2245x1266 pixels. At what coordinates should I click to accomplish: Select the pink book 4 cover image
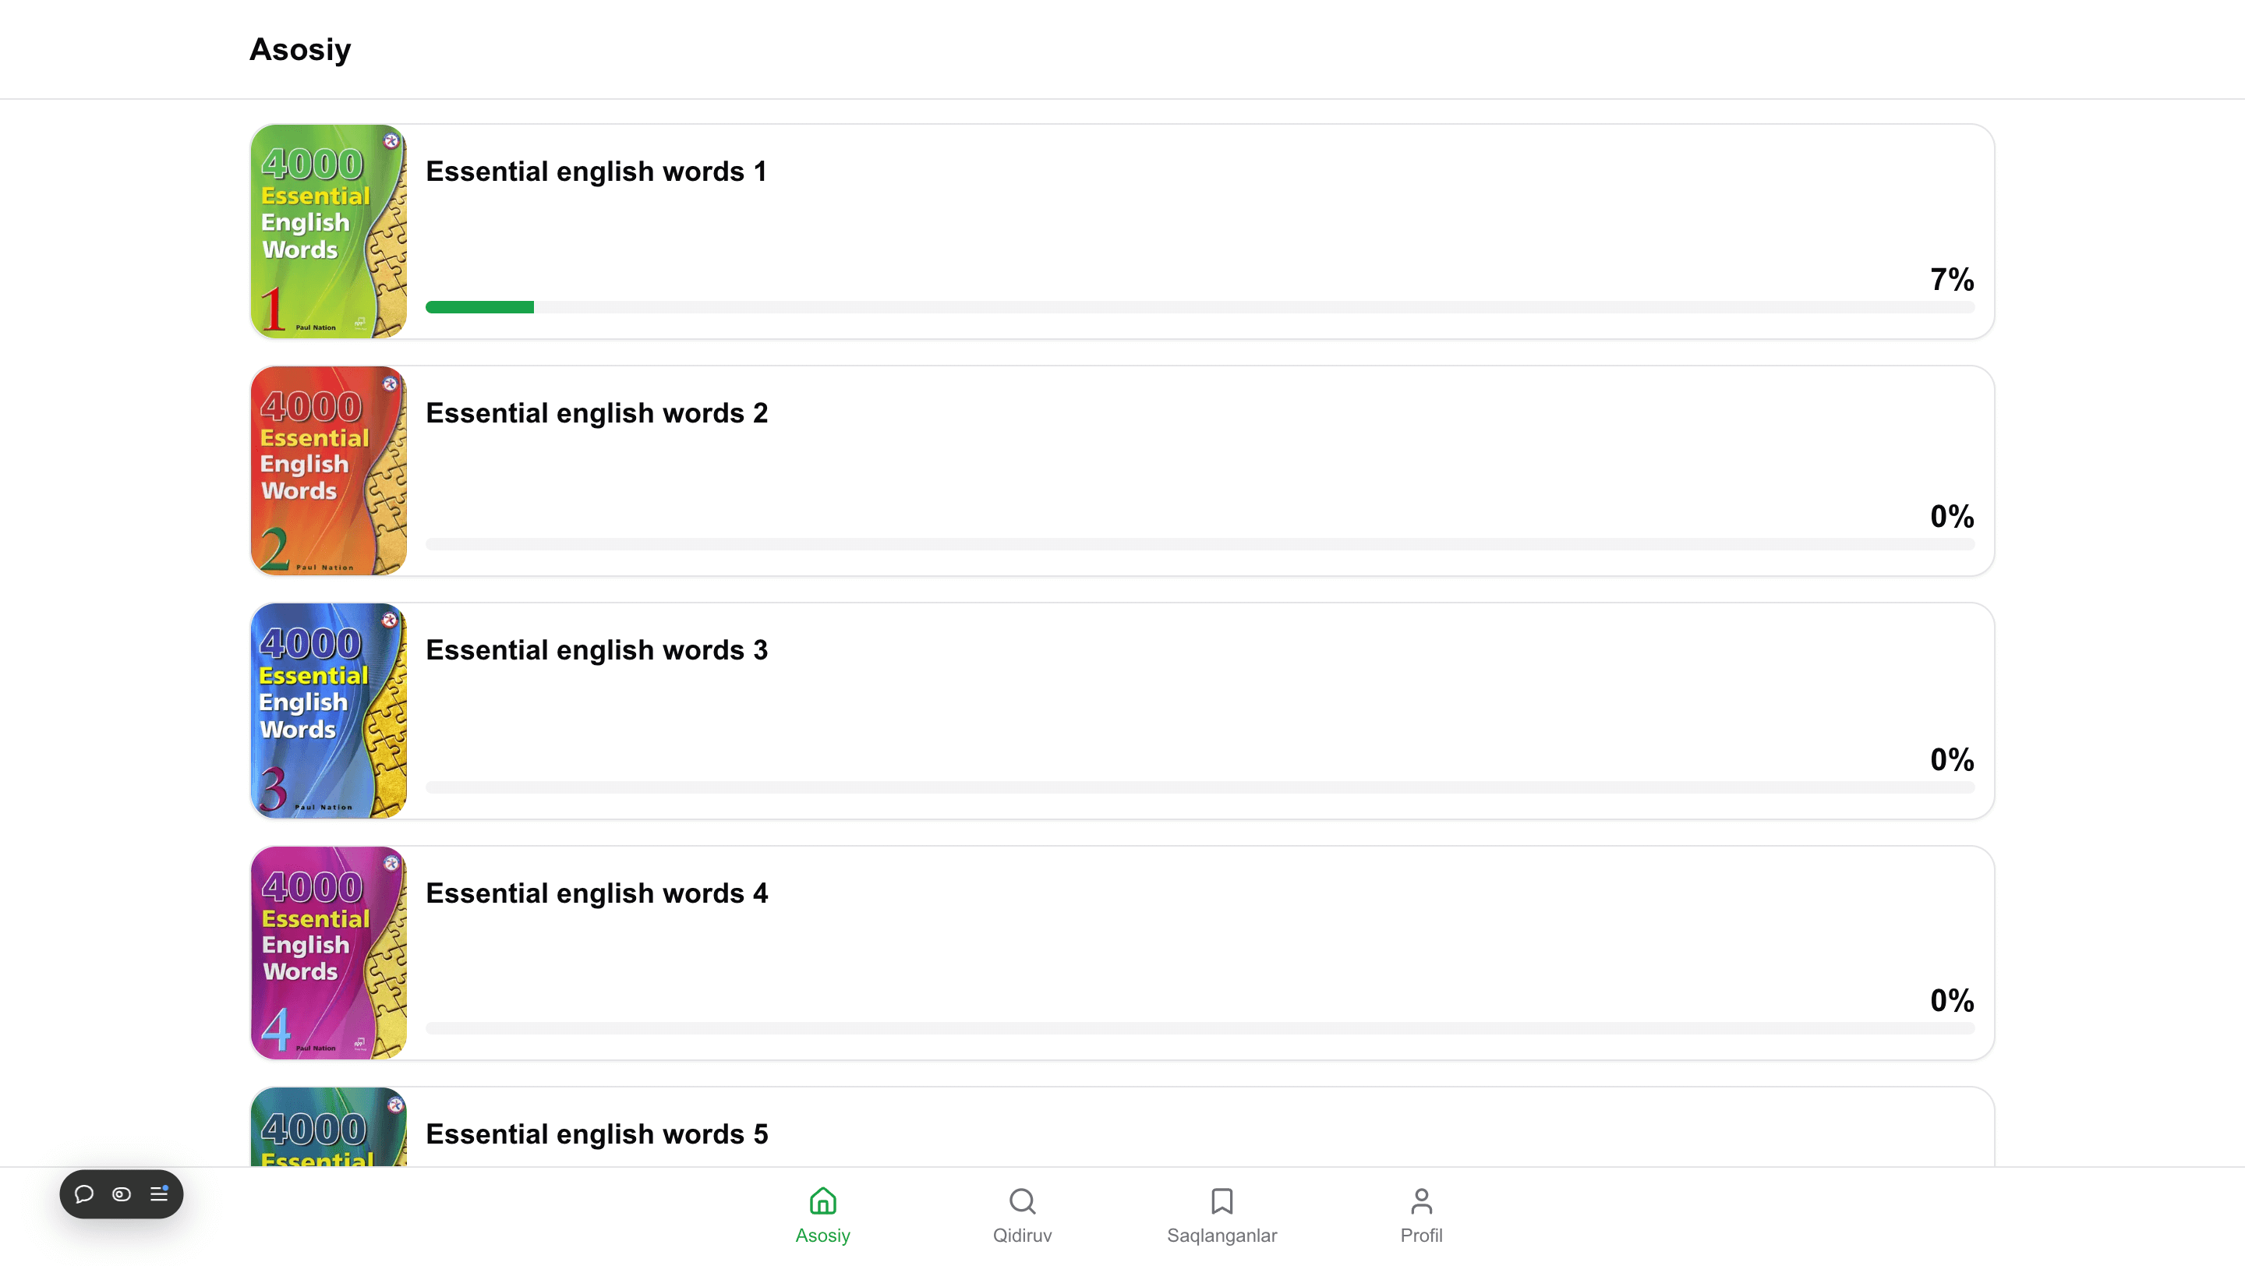point(328,953)
